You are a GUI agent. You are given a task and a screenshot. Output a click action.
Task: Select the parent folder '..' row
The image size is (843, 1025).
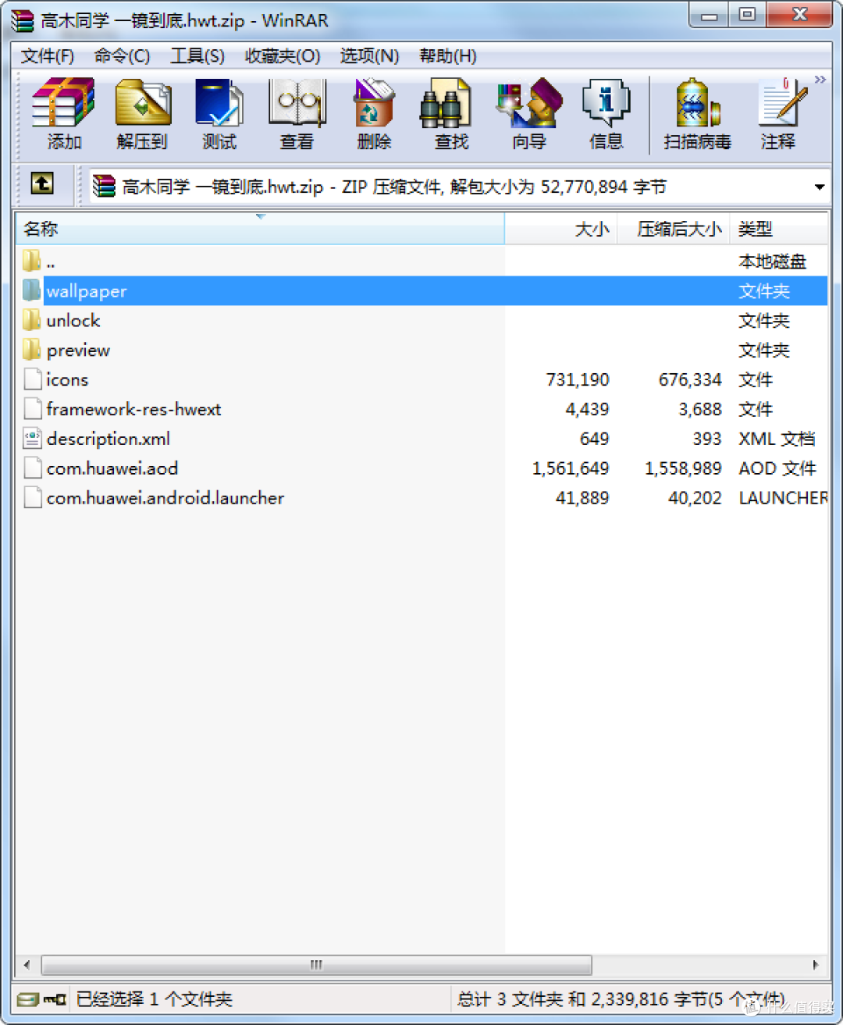(x=421, y=262)
